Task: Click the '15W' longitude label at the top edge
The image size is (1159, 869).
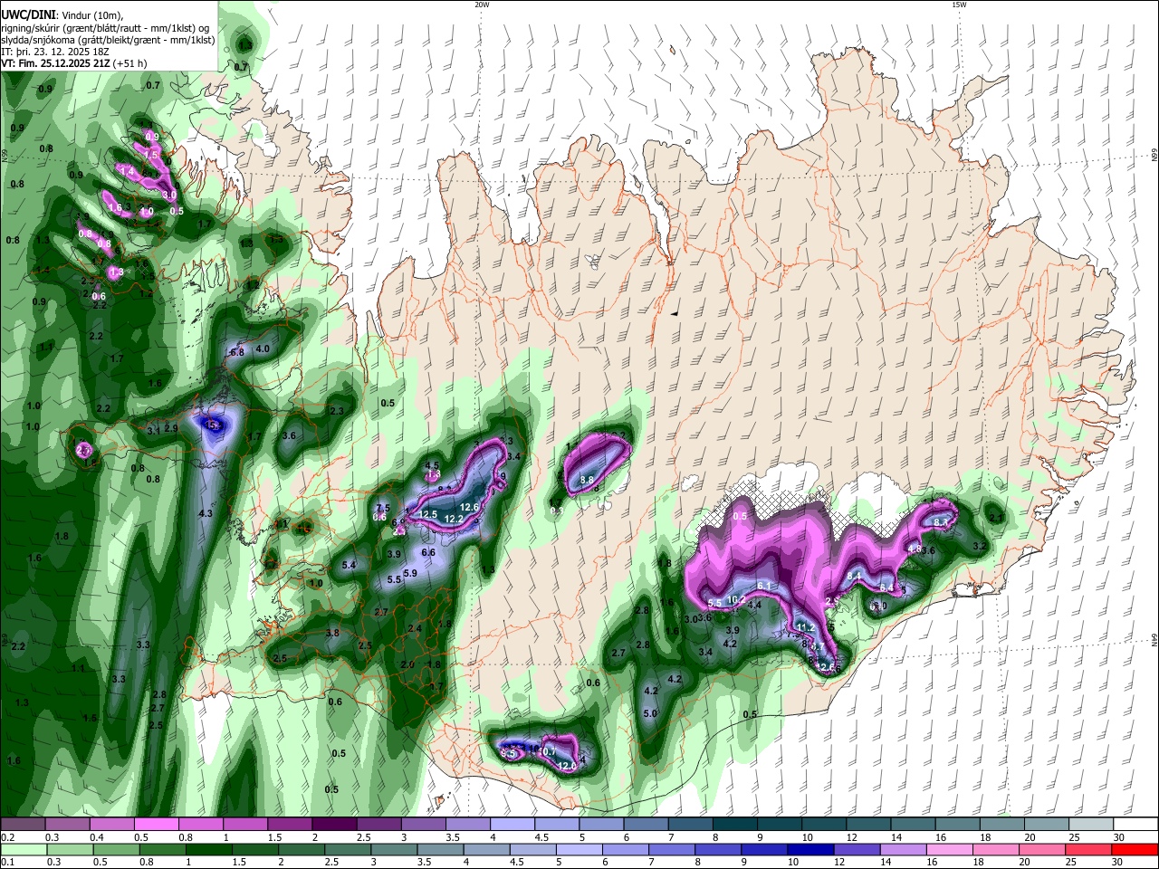Action: click(x=959, y=5)
